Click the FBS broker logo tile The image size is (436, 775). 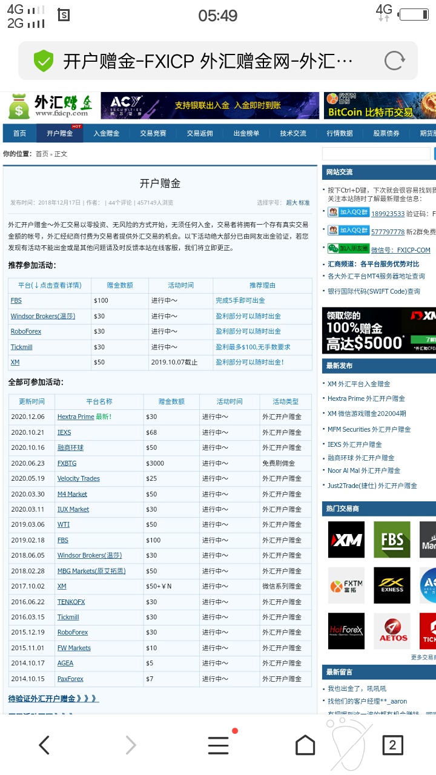pyautogui.click(x=392, y=539)
